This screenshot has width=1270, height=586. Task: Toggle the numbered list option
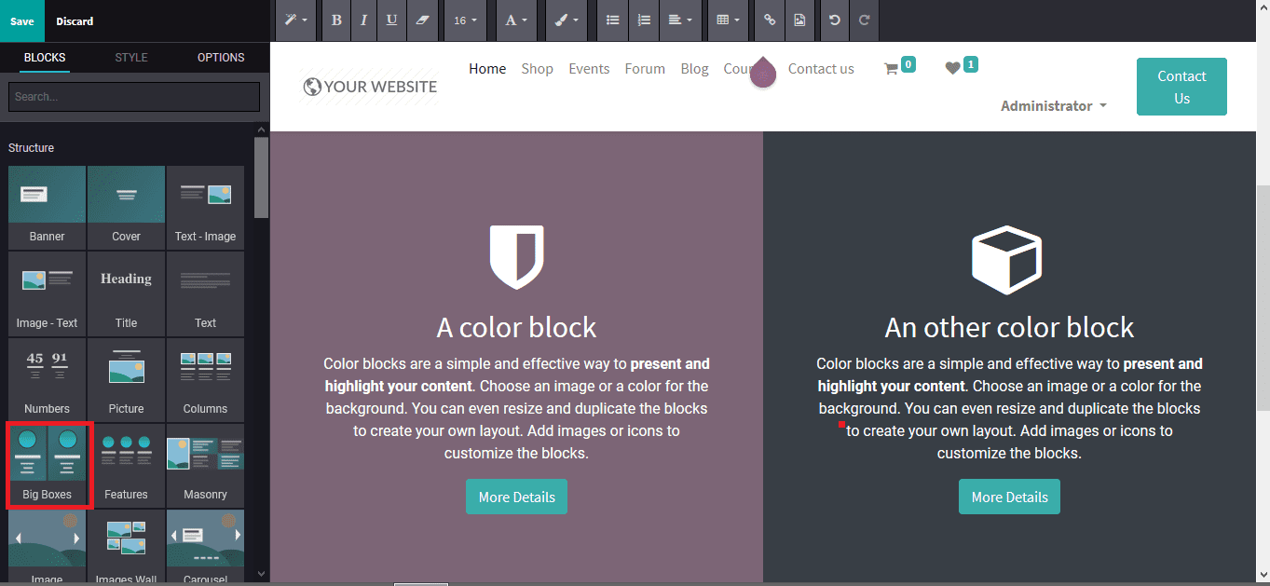click(x=643, y=20)
